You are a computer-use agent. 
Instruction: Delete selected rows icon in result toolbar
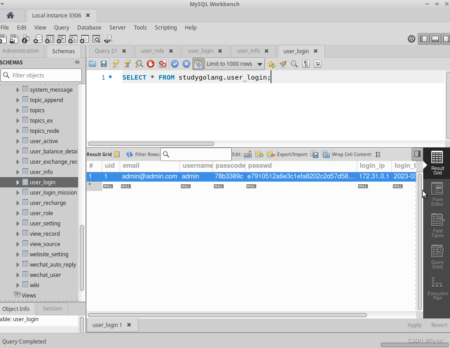click(x=271, y=154)
